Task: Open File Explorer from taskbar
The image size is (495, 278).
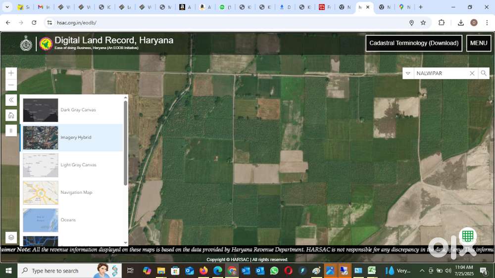Action: pyautogui.click(x=161, y=271)
